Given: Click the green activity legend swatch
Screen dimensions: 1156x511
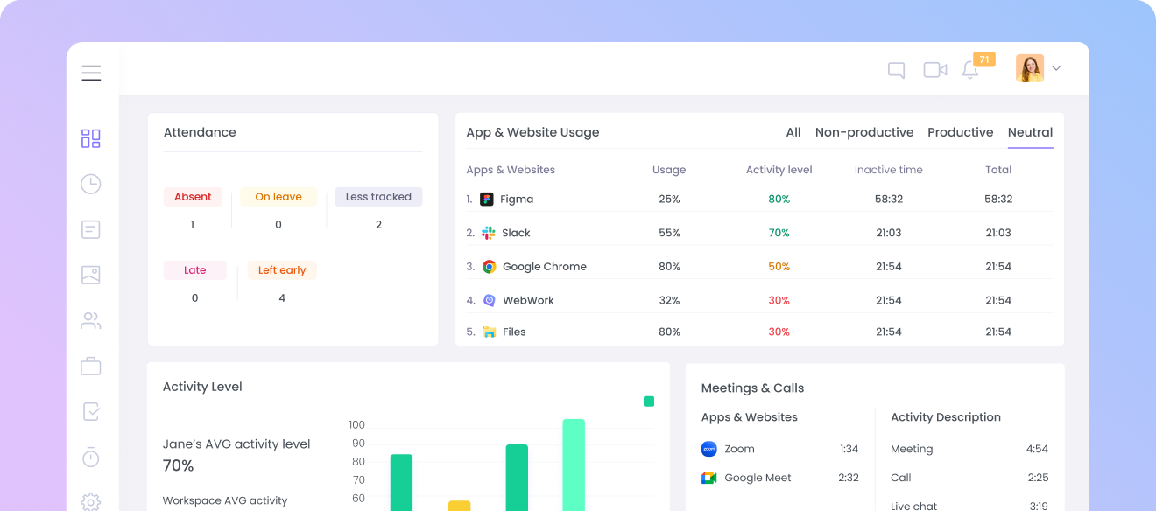Looking at the screenshot, I should coord(649,402).
